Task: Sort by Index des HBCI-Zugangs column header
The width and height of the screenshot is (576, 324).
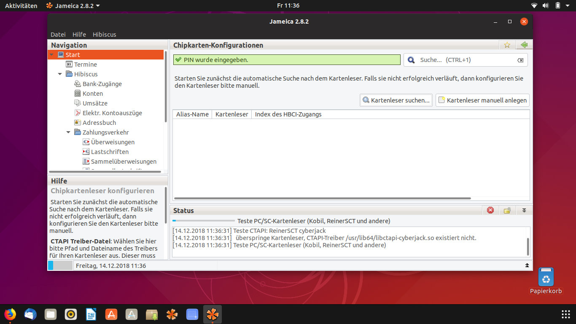Action: click(288, 114)
